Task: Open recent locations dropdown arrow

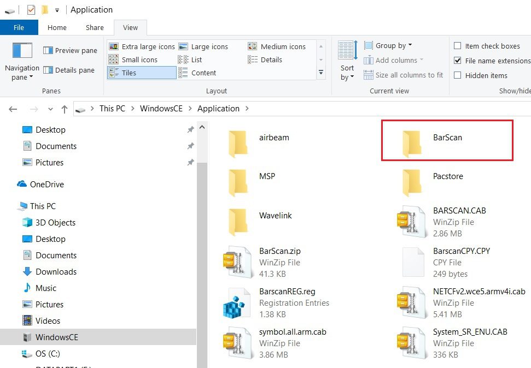Action: click(50, 109)
